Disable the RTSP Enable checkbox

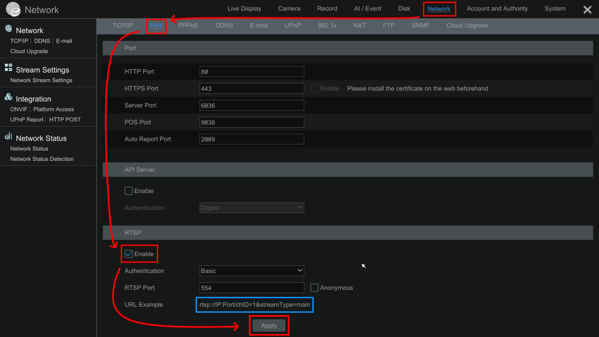click(129, 254)
